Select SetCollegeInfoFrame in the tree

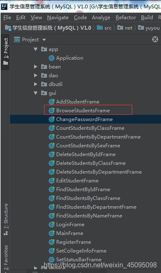point(81,251)
